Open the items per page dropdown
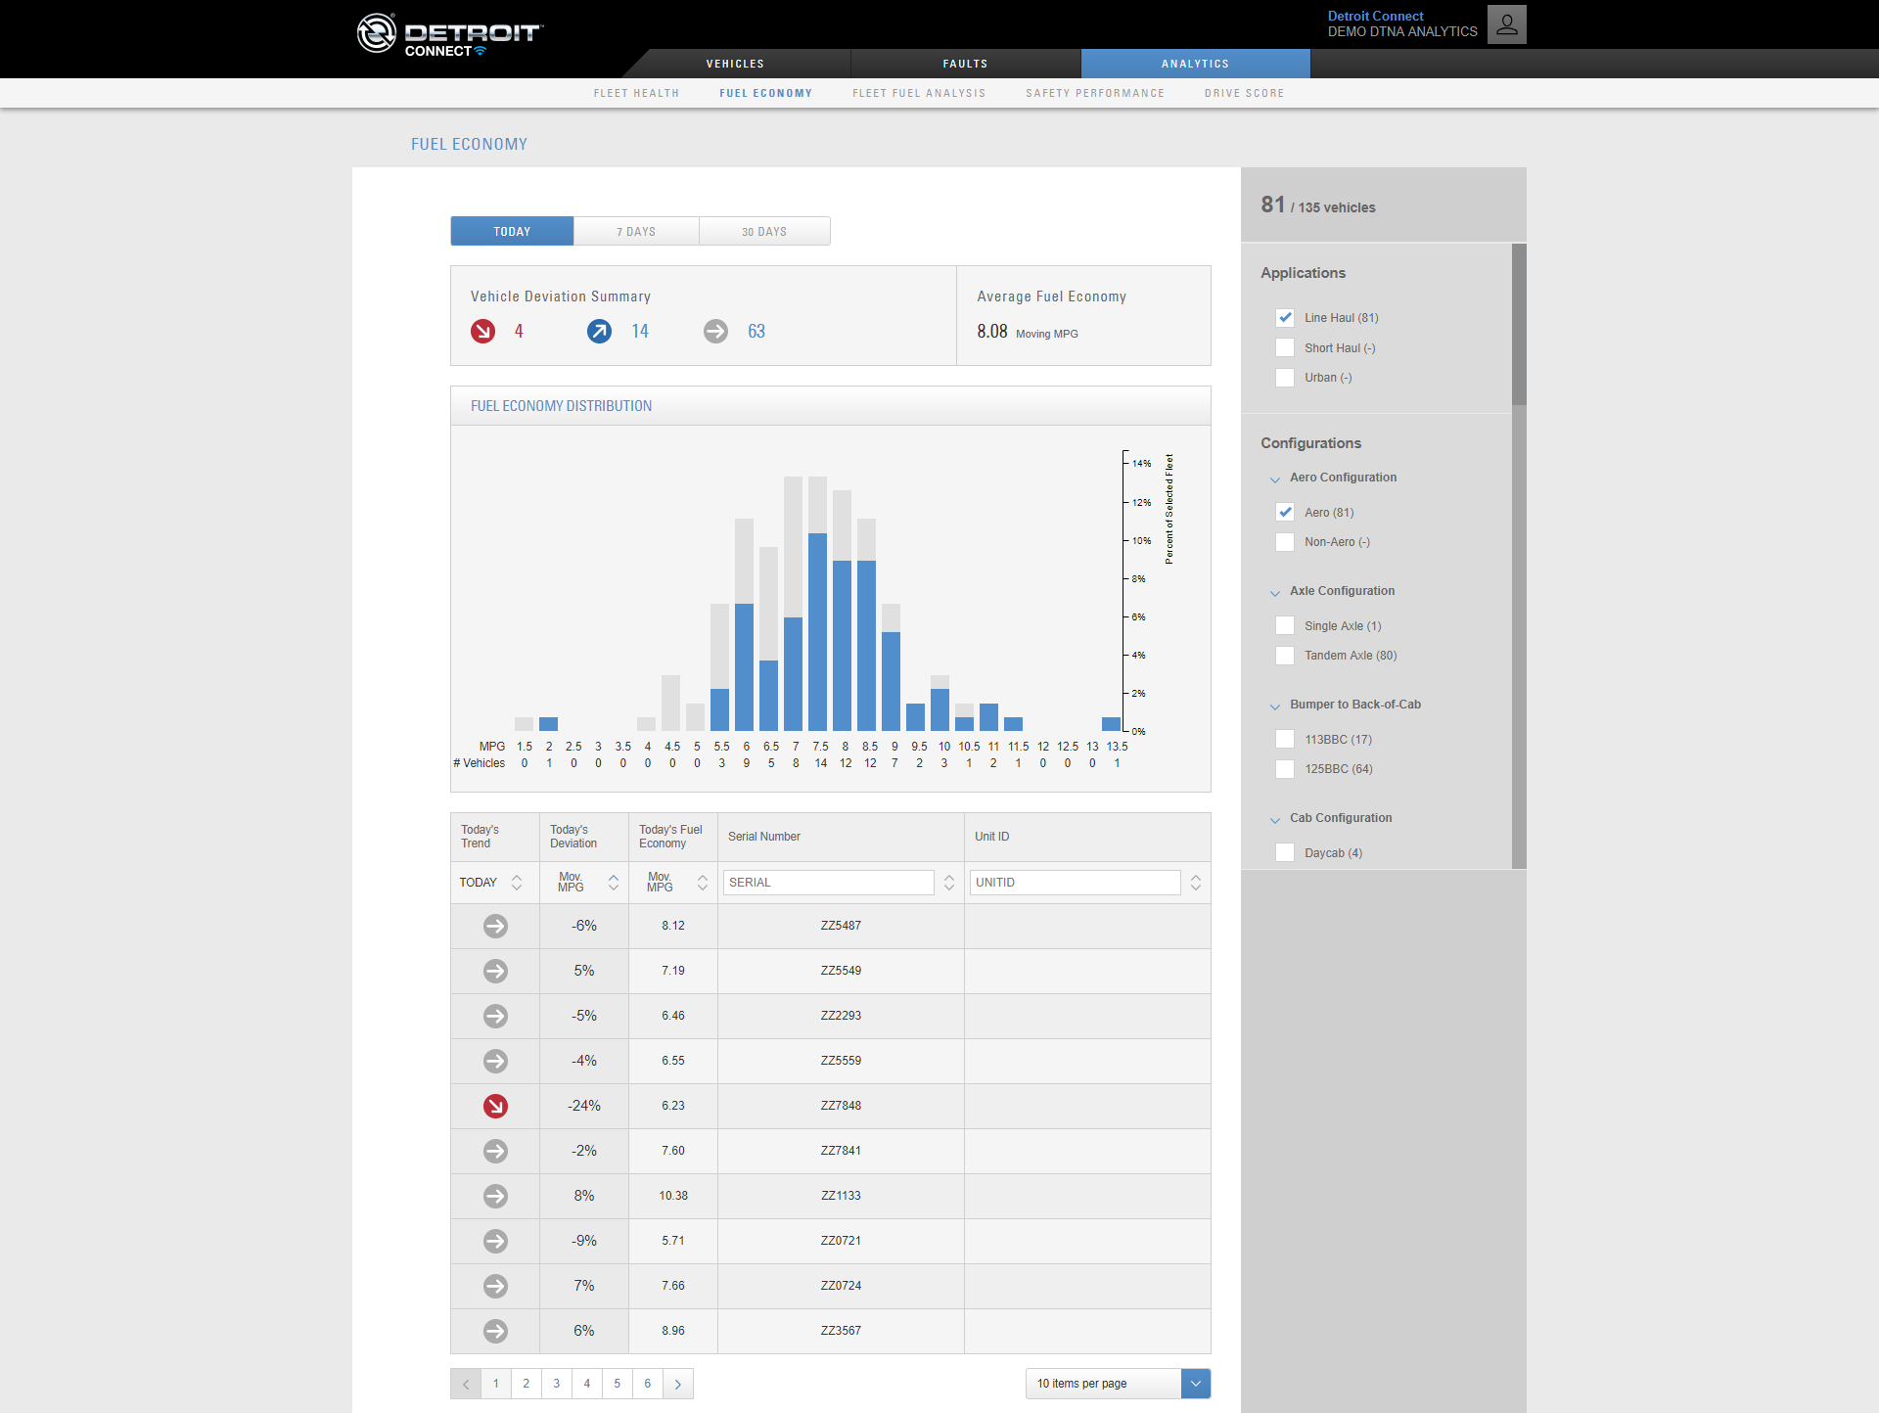The height and width of the screenshot is (1413, 1879). (1195, 1384)
